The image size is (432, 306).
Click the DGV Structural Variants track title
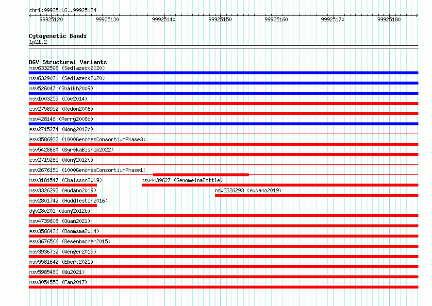(x=68, y=62)
